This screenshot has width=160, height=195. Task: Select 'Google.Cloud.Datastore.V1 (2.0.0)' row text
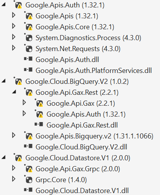78,158
